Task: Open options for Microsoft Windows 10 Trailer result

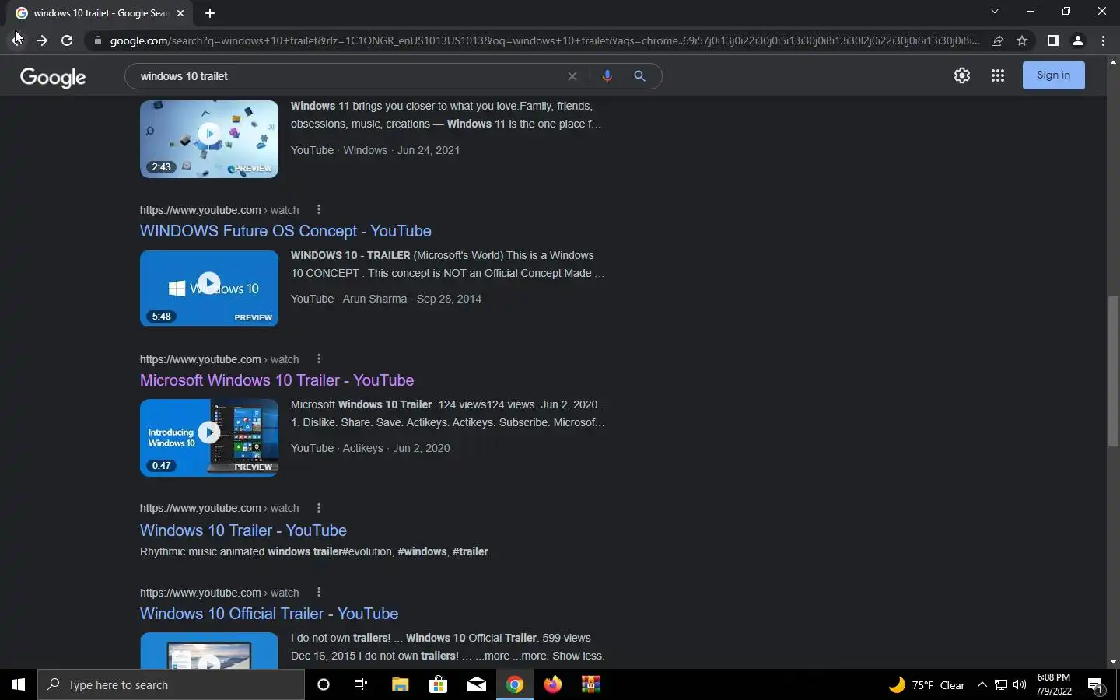Action: [x=319, y=359]
